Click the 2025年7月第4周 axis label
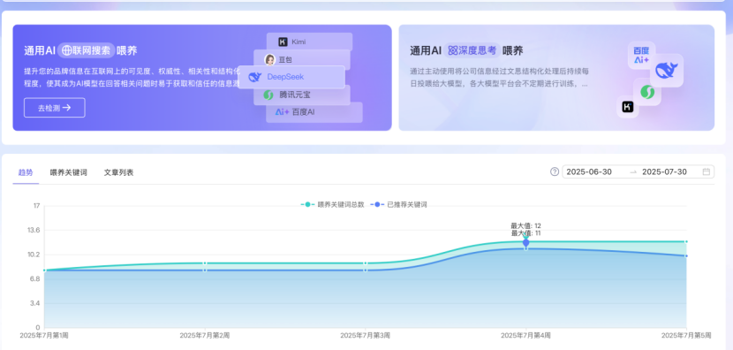Image resolution: width=733 pixels, height=350 pixels. pos(525,336)
